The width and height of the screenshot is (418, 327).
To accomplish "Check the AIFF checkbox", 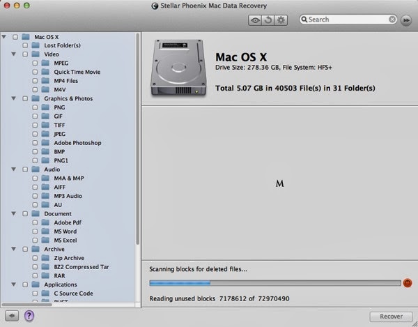I will click(35, 187).
